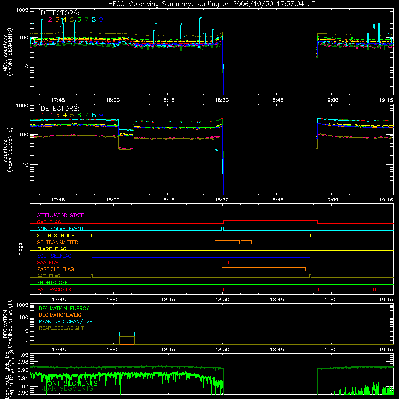This screenshot has height=399, width=399.
Task: Click the counts/s (REAR SEGMENTS) axis label
Action: 7,149
